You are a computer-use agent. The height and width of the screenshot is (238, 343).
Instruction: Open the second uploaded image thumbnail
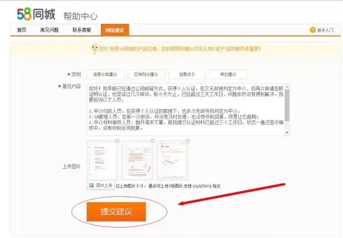137,160
